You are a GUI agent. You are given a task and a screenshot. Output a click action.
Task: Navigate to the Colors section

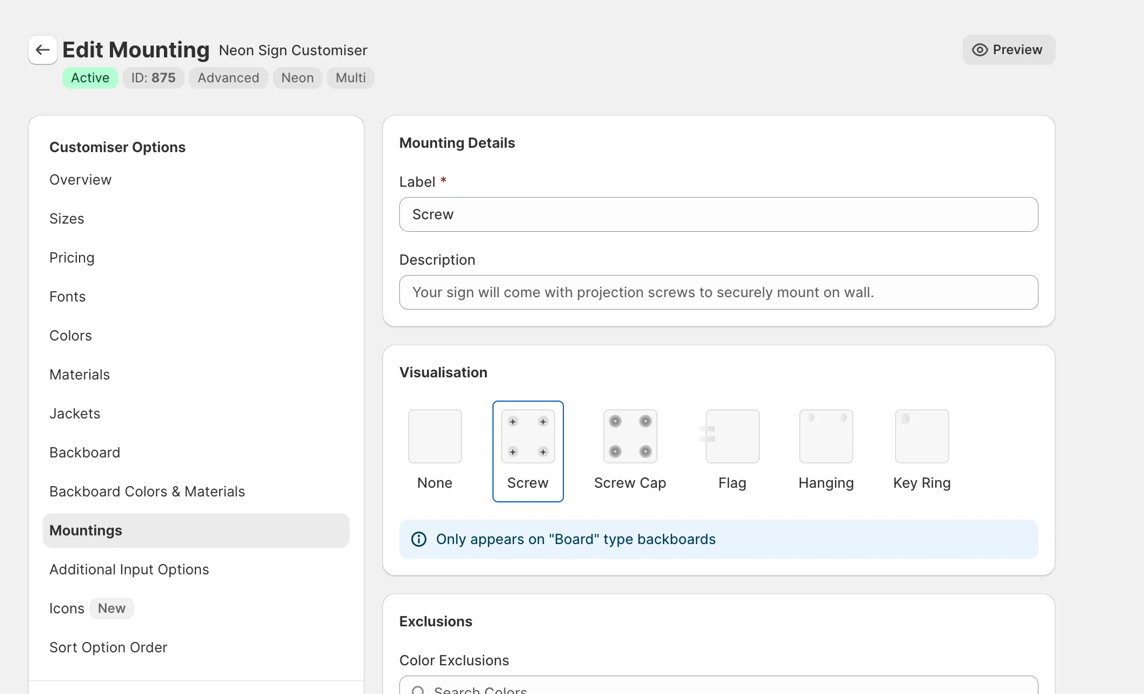pyautogui.click(x=70, y=335)
